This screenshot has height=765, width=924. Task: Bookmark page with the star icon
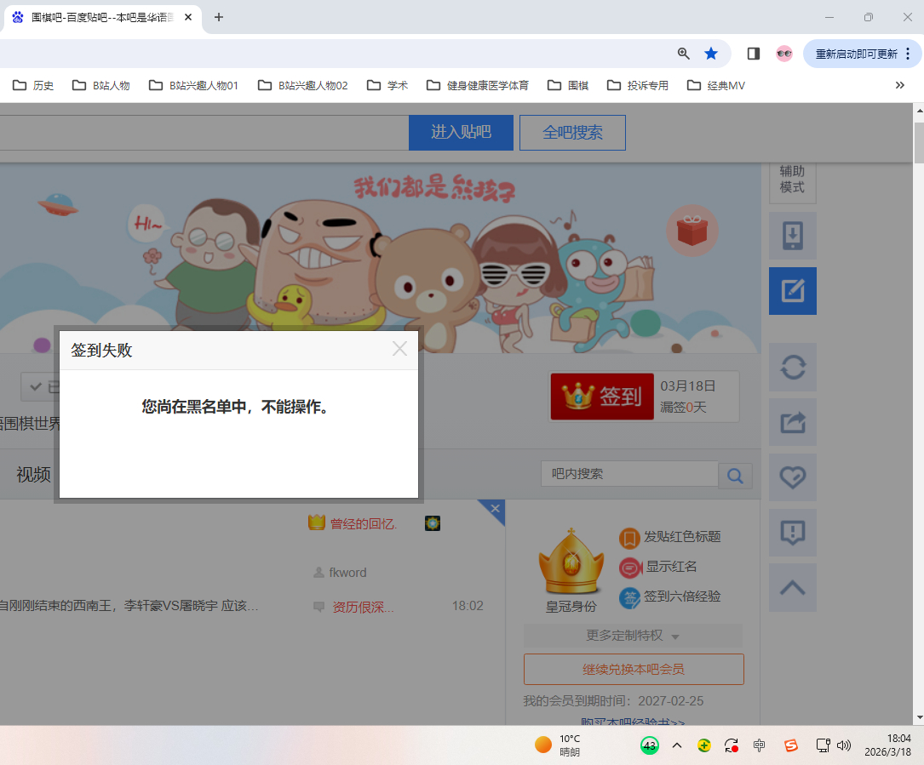pyautogui.click(x=711, y=54)
